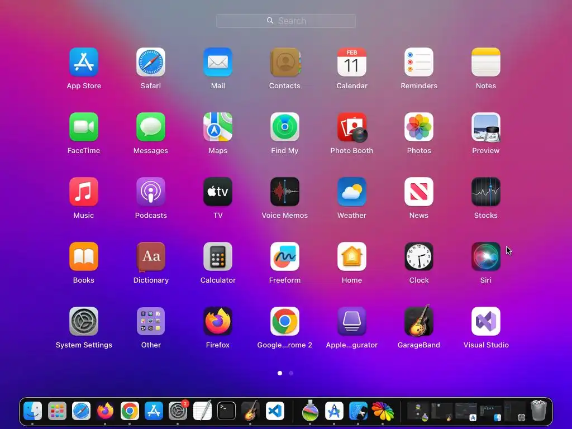Image resolution: width=572 pixels, height=429 pixels.
Task: Open the Stocks app
Action: [x=486, y=192]
